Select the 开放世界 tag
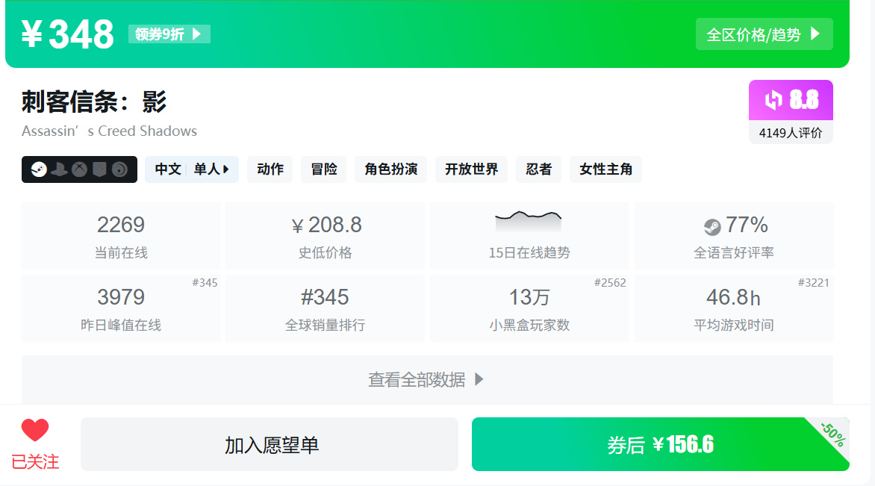875x486 pixels. tap(472, 169)
